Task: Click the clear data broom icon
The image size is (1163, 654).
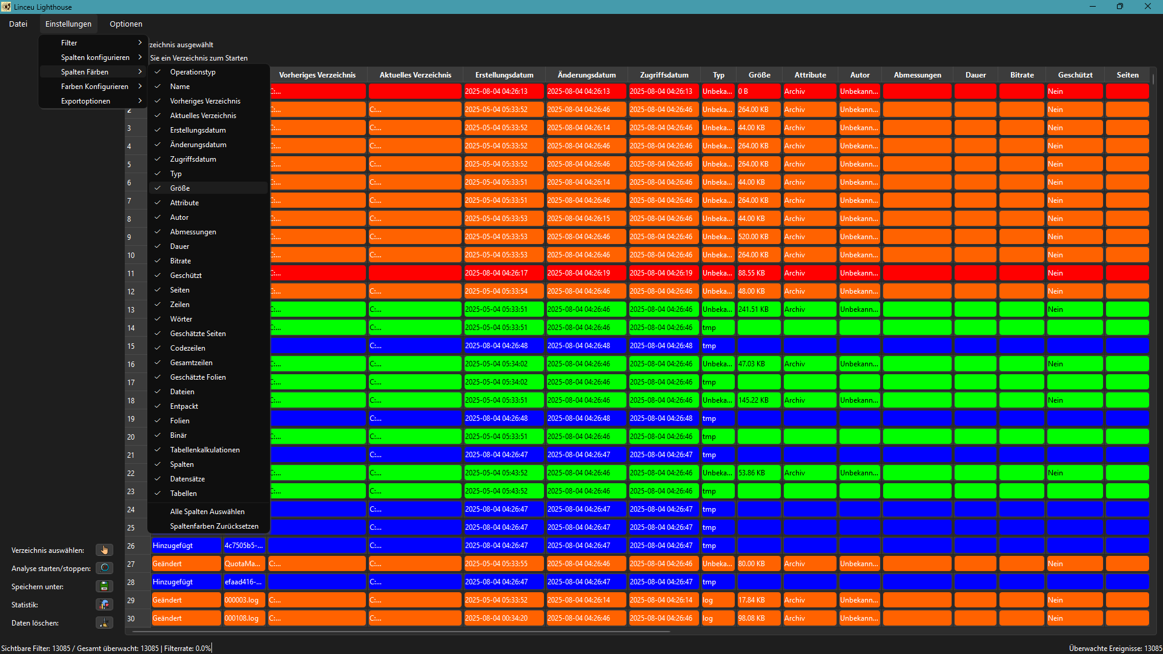Action: tap(104, 623)
